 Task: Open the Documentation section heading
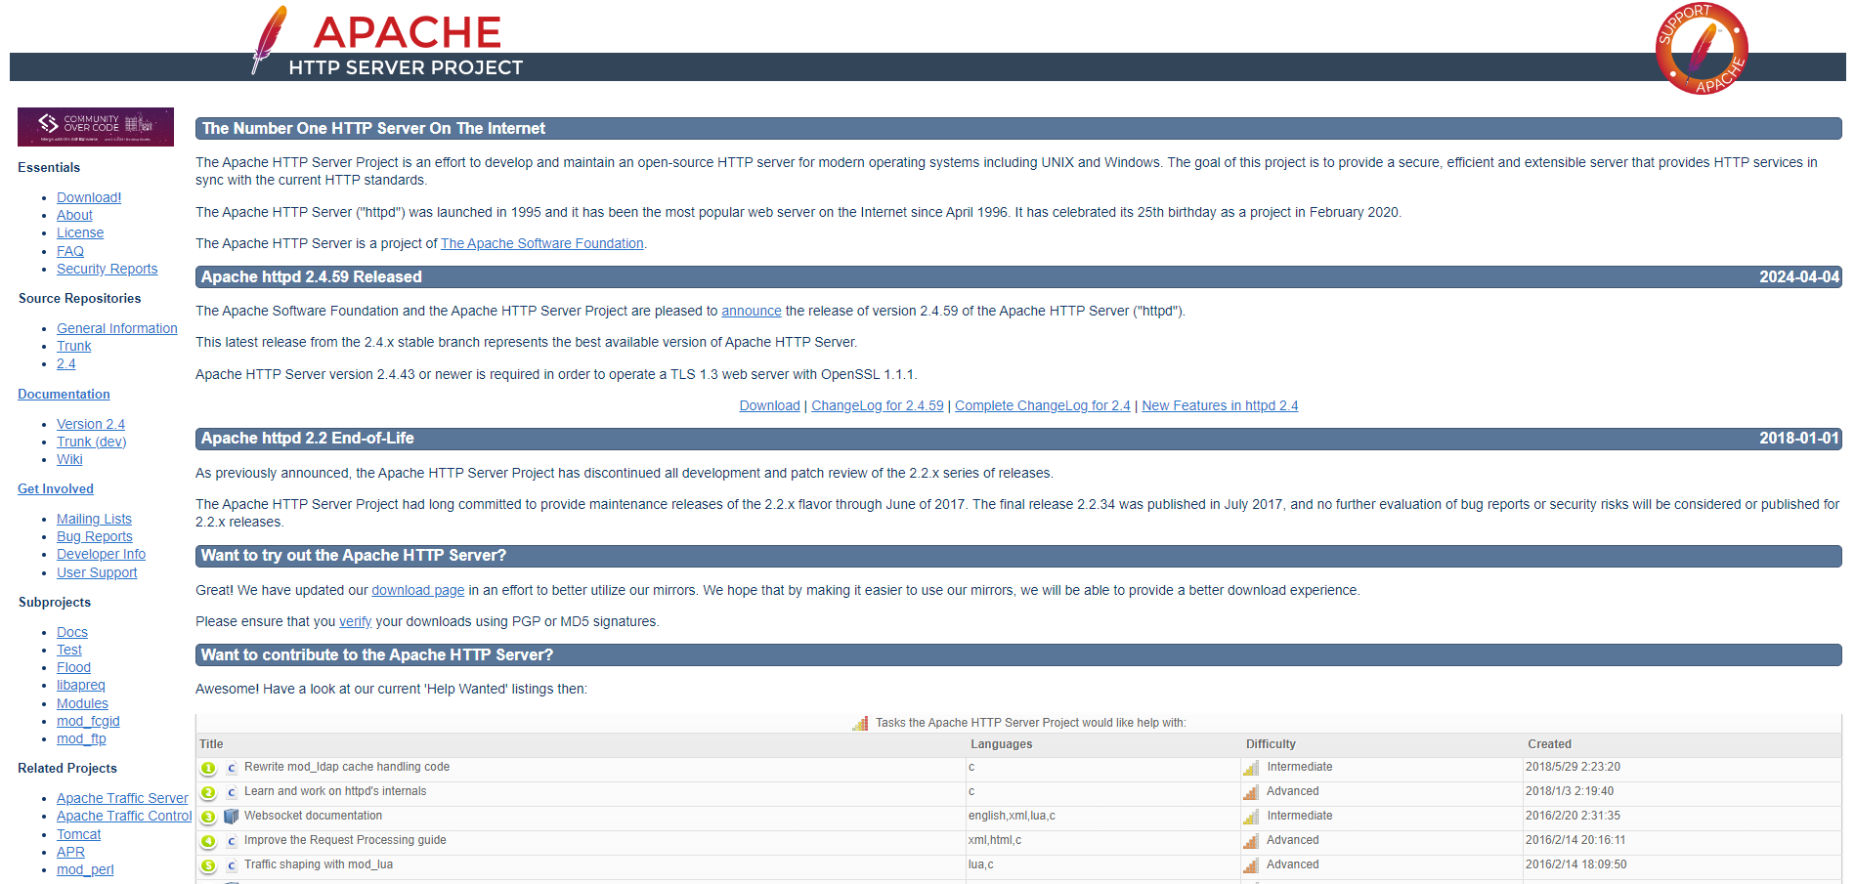(x=64, y=394)
